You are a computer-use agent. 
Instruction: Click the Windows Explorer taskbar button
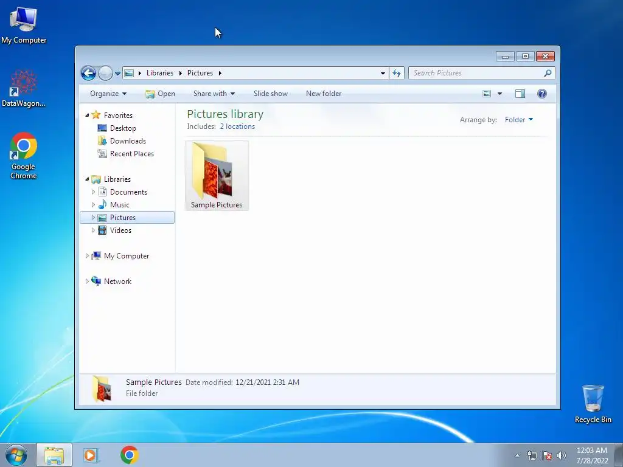(x=54, y=455)
